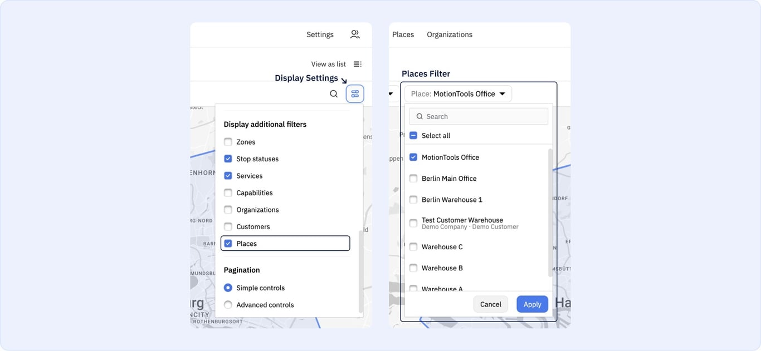Check Warehouse C option
The image size is (761, 351).
413,247
